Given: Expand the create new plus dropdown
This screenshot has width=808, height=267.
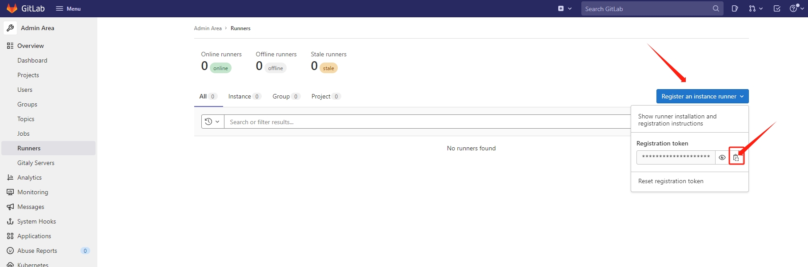Looking at the screenshot, I should click(x=564, y=8).
